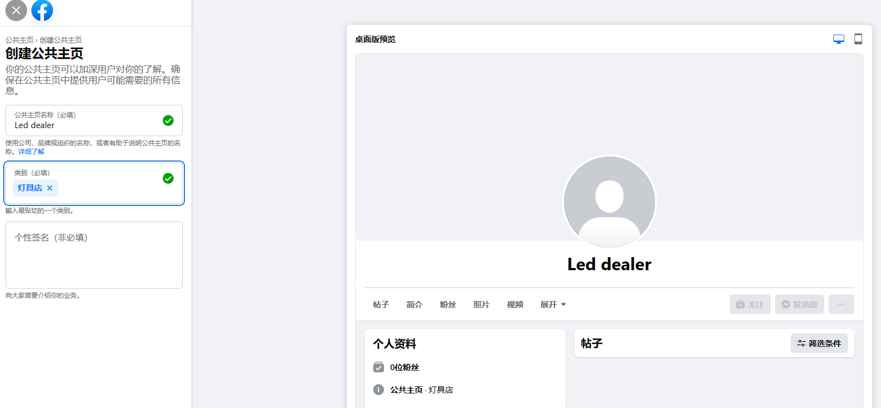The image size is (881, 408).
Task: Select the 照片 tab
Action: coord(481,305)
